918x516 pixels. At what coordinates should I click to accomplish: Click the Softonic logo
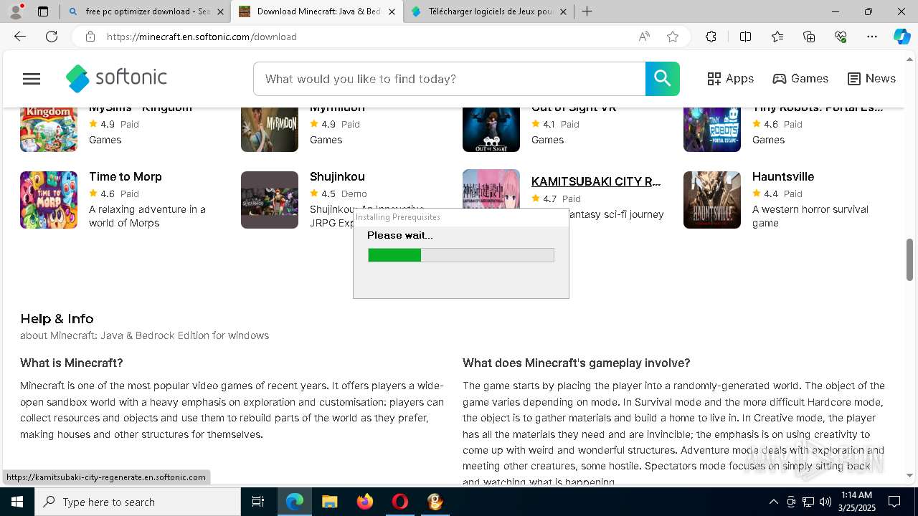(x=116, y=78)
